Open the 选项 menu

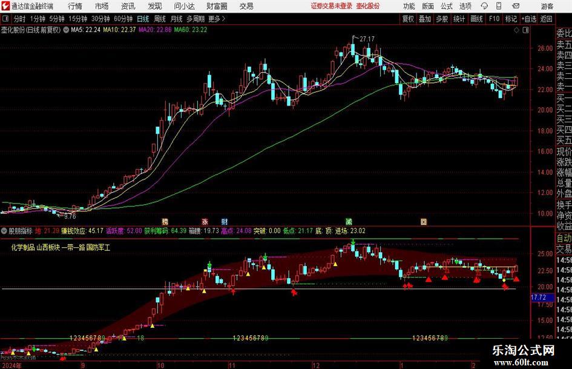tap(465, 6)
